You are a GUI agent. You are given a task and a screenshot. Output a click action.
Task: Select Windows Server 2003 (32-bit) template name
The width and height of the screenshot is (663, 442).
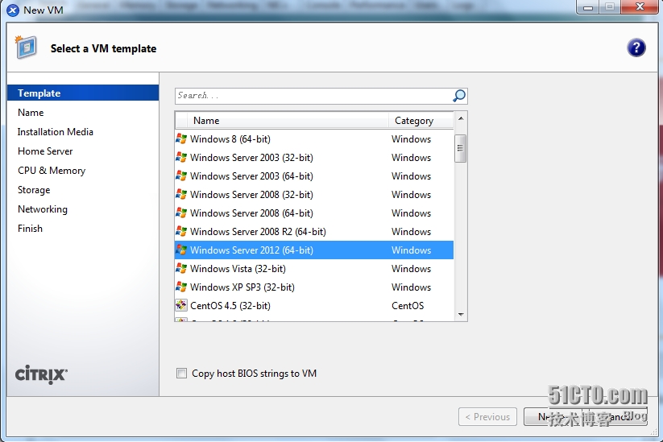(x=251, y=158)
